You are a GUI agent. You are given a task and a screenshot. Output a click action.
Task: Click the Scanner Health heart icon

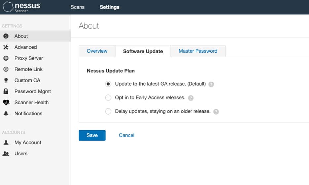click(6, 102)
